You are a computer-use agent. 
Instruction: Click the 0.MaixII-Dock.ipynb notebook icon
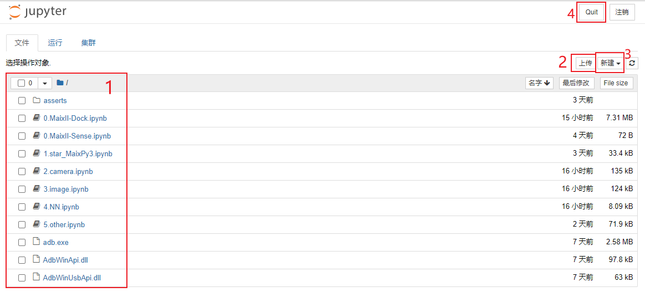click(37, 118)
